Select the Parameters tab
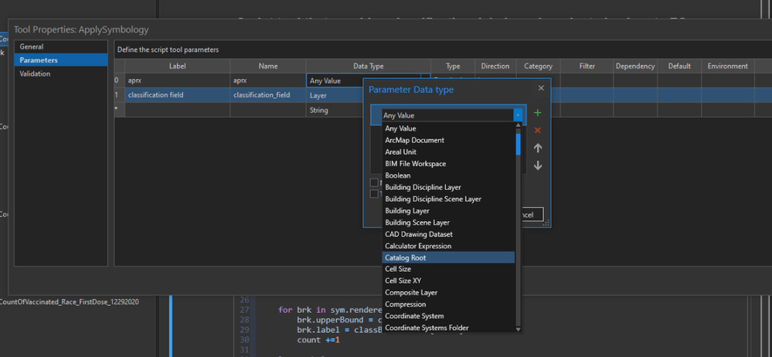772x357 pixels. 39,60
